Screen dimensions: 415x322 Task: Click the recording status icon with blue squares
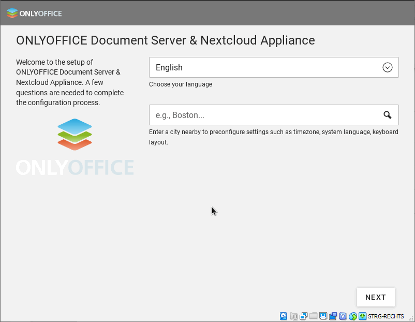(x=333, y=316)
